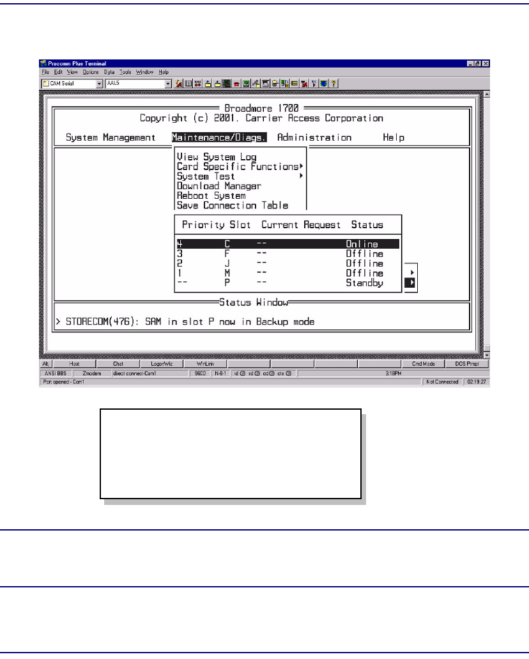Select the slot P Standby row

click(x=288, y=283)
